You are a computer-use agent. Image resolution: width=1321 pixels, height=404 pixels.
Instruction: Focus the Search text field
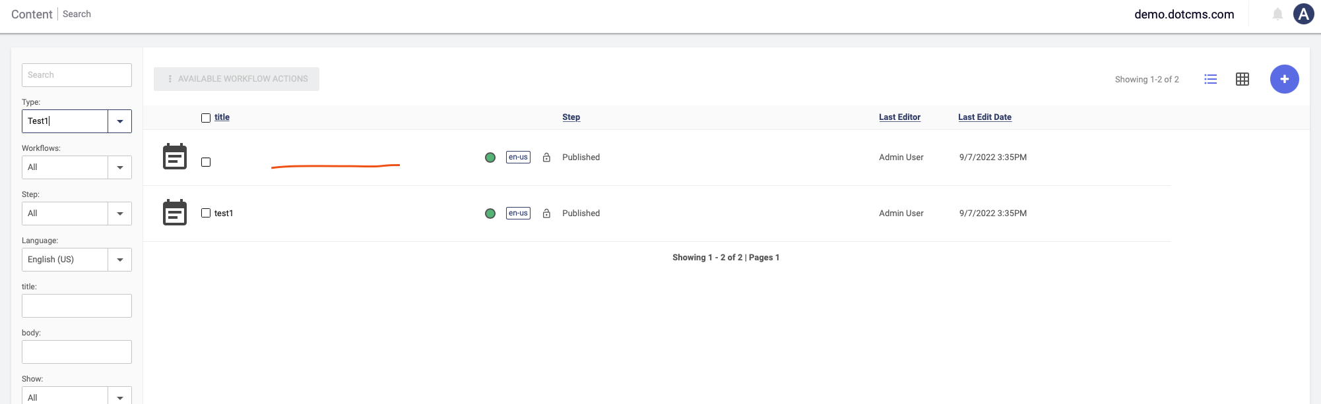(77, 75)
